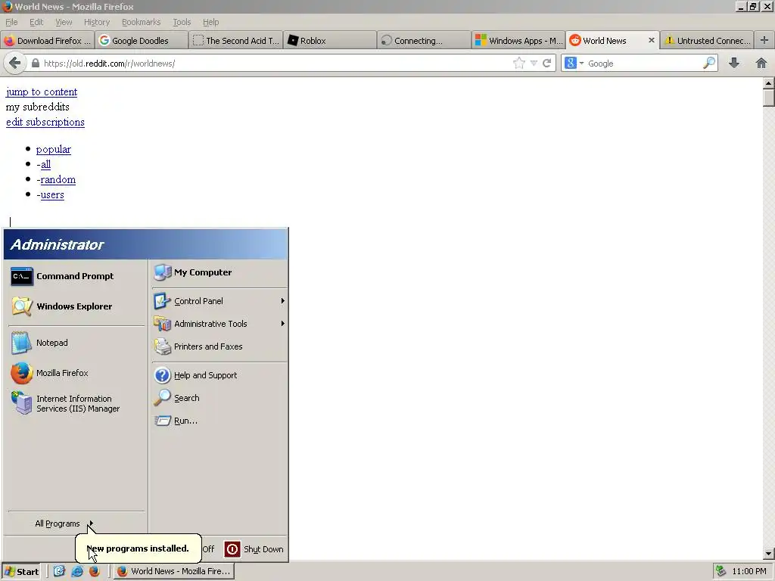Open My Computer
Viewport: 775px width, 581px height.
click(219, 272)
